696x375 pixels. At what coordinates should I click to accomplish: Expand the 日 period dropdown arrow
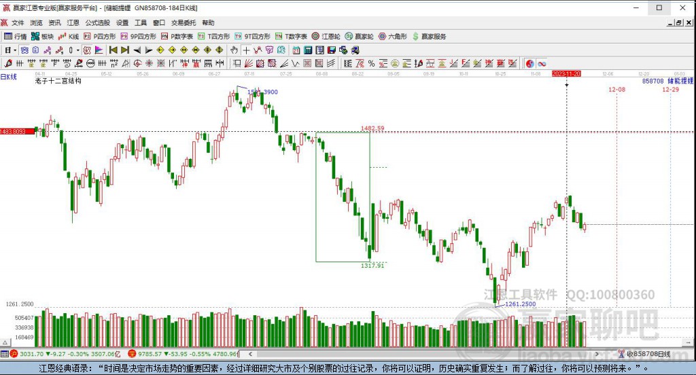point(15,50)
